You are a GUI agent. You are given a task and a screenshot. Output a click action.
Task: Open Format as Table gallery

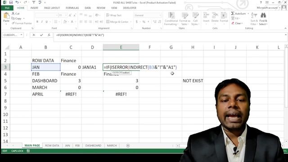click(x=184, y=19)
